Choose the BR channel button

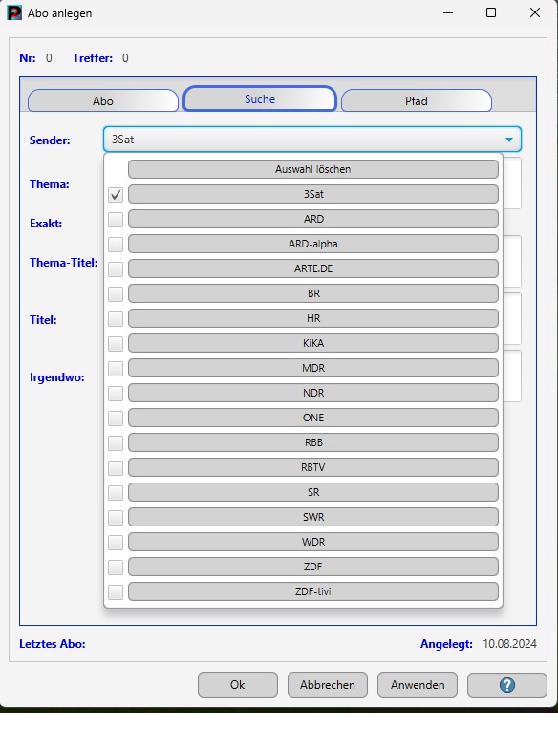(313, 293)
